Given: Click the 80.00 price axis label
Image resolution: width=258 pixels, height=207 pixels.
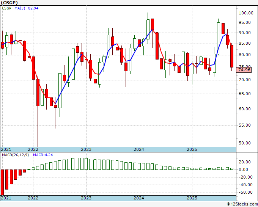Looking at the screenshot, I should pyautogui.click(x=245, y=55).
